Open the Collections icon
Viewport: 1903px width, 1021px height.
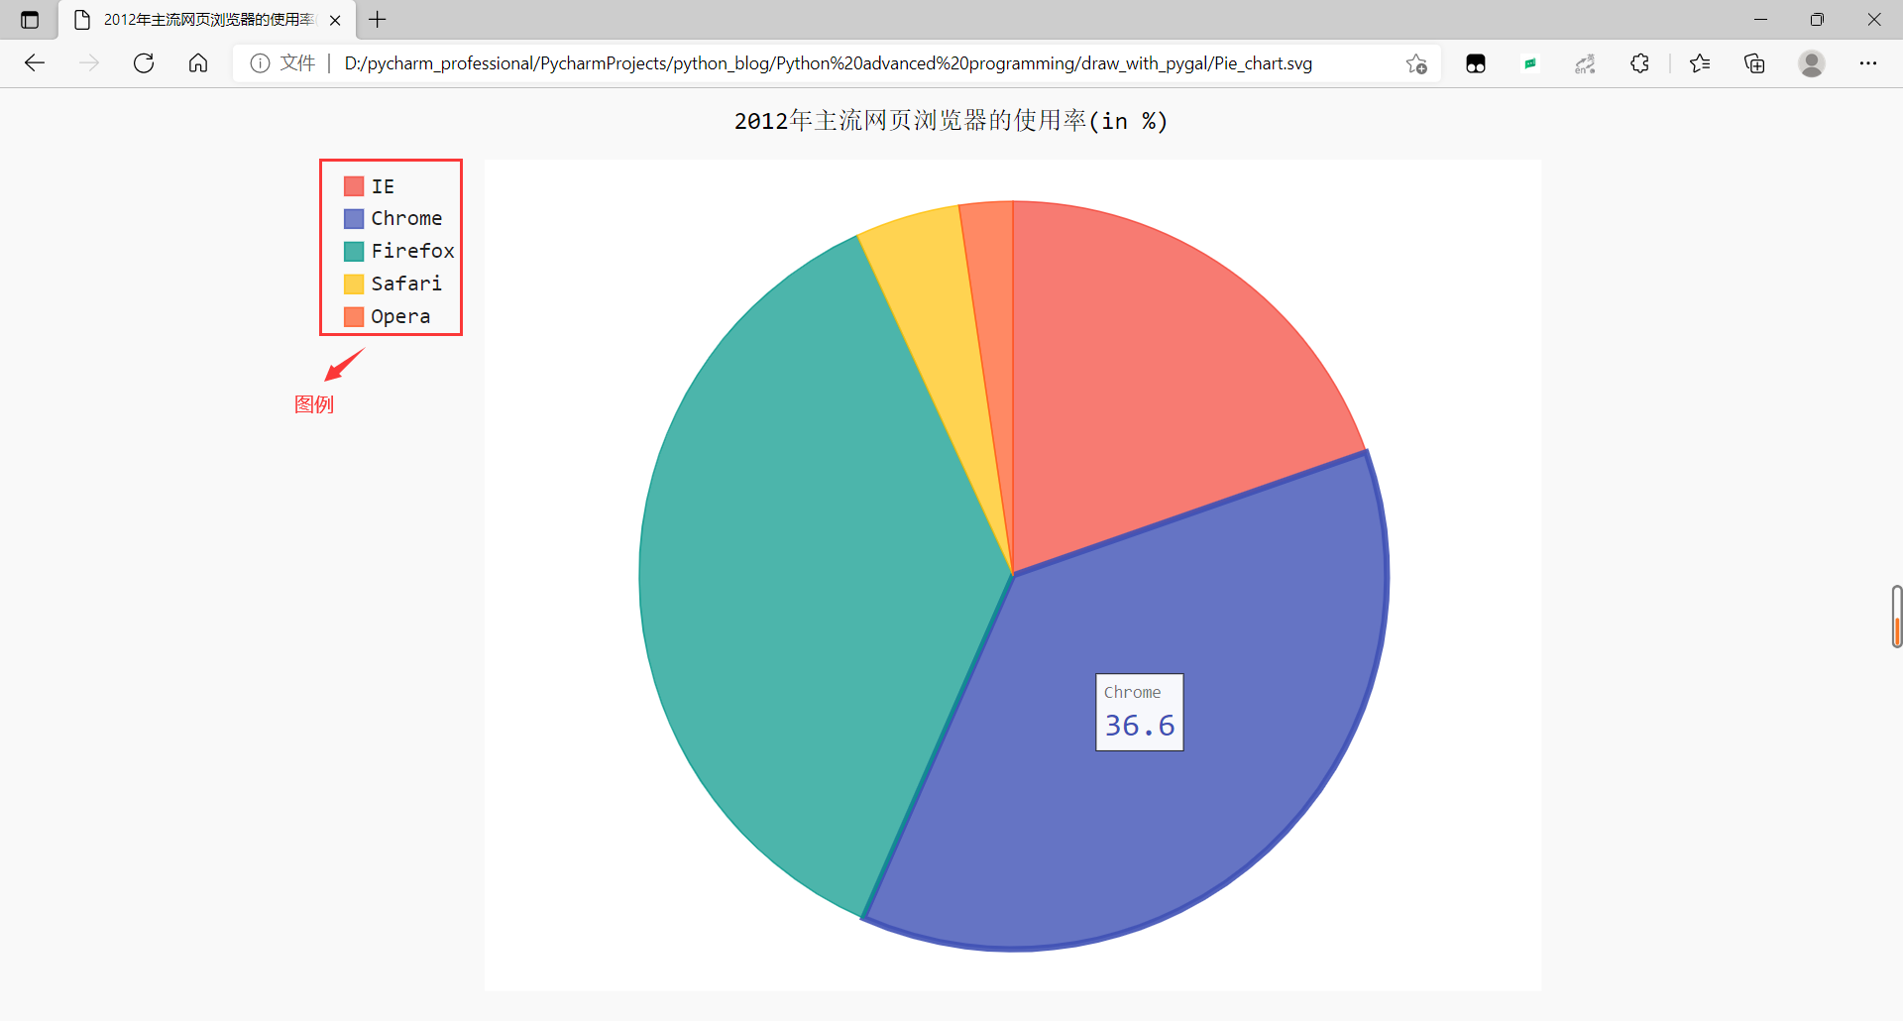click(x=1755, y=62)
